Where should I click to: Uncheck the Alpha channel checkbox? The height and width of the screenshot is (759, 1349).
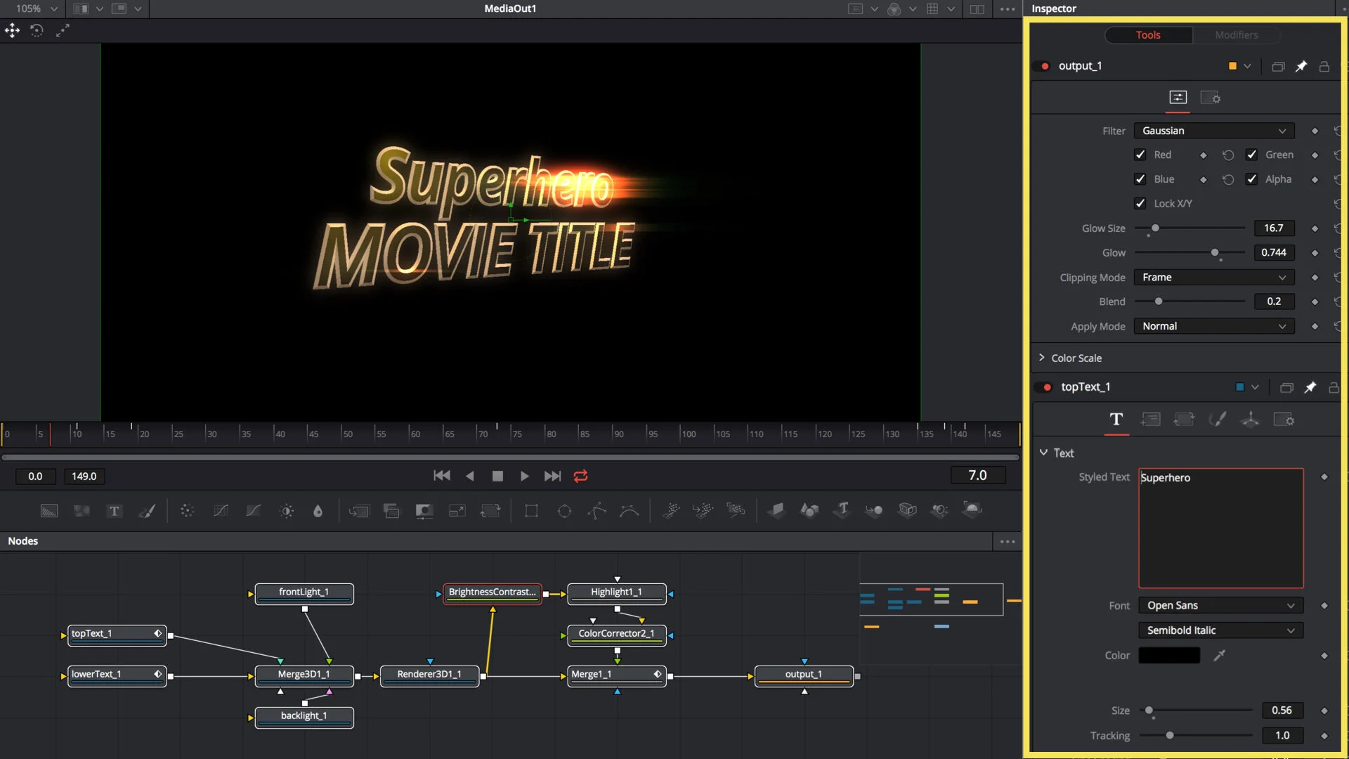(x=1251, y=179)
